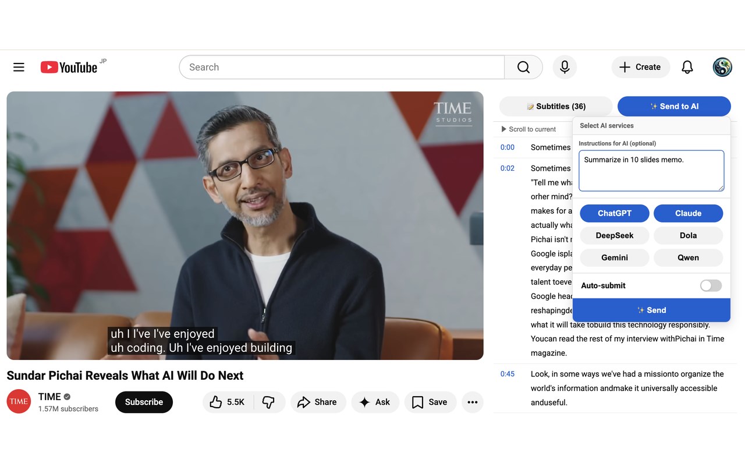Screen dimensions: 745x466
Task: Jump to subtitle timestamp 0:00
Action: [x=508, y=147]
